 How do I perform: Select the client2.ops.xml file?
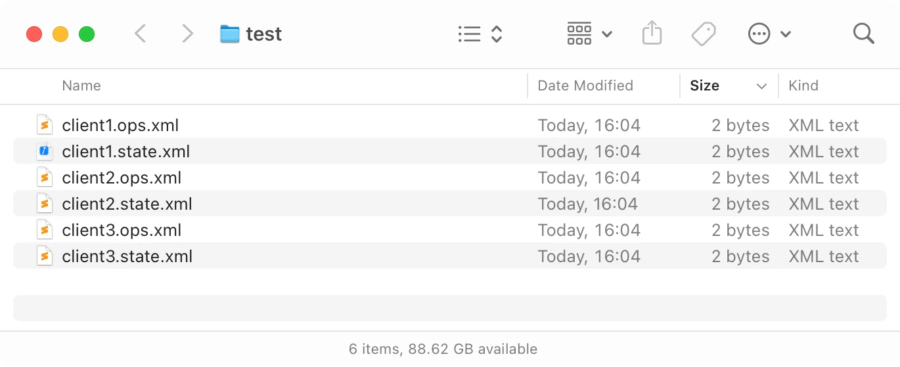pyautogui.click(x=122, y=178)
